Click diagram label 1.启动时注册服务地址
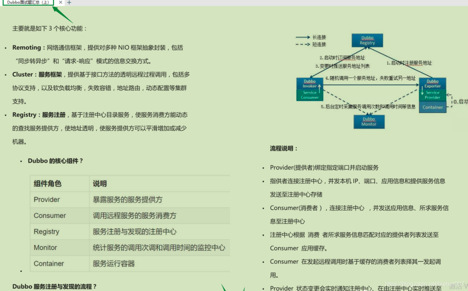Viewport: 468px width, 291px height. [409, 63]
